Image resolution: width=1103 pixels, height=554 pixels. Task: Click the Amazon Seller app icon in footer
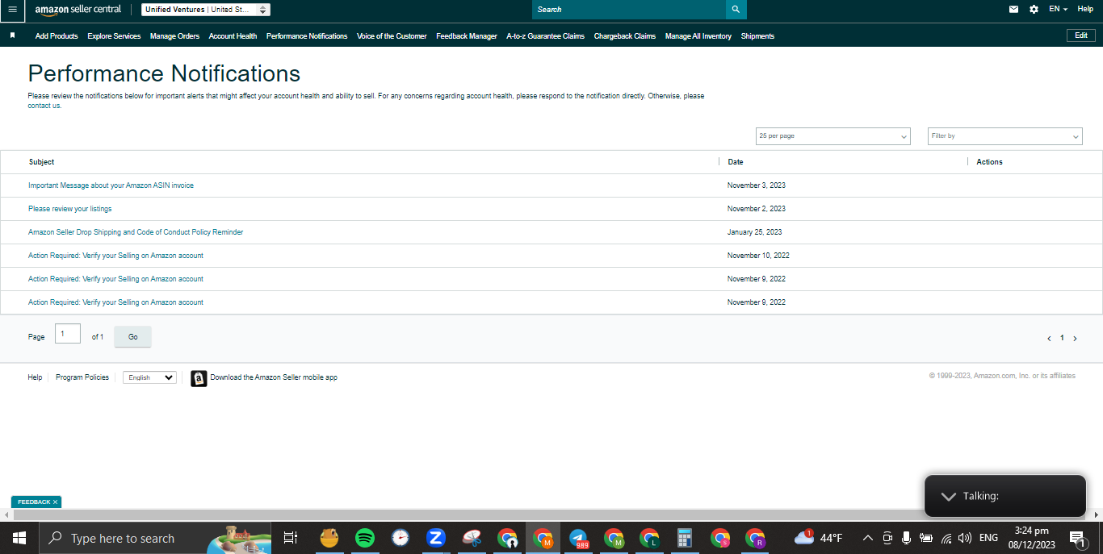click(199, 378)
